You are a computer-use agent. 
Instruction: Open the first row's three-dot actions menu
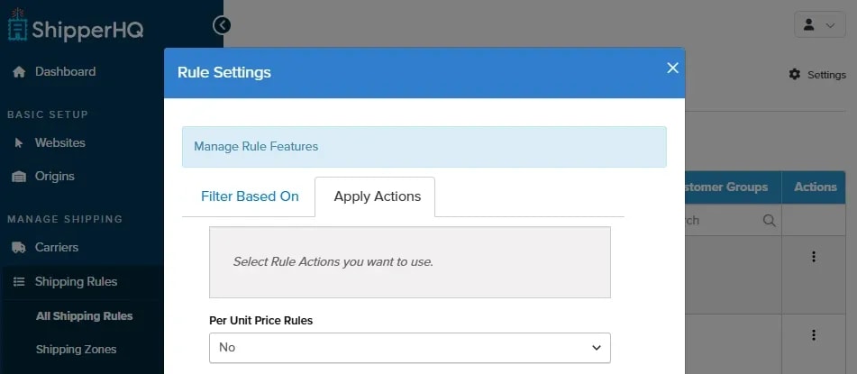tap(814, 257)
